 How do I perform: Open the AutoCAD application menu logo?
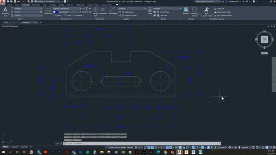[x=2, y=3]
